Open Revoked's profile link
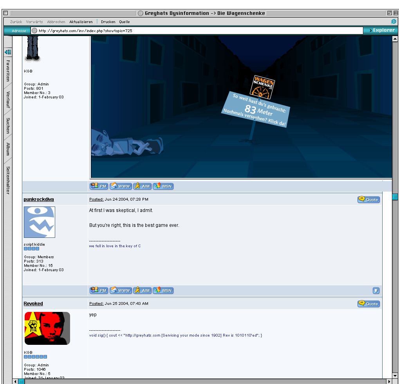This screenshot has width=399, height=384. coord(33,304)
